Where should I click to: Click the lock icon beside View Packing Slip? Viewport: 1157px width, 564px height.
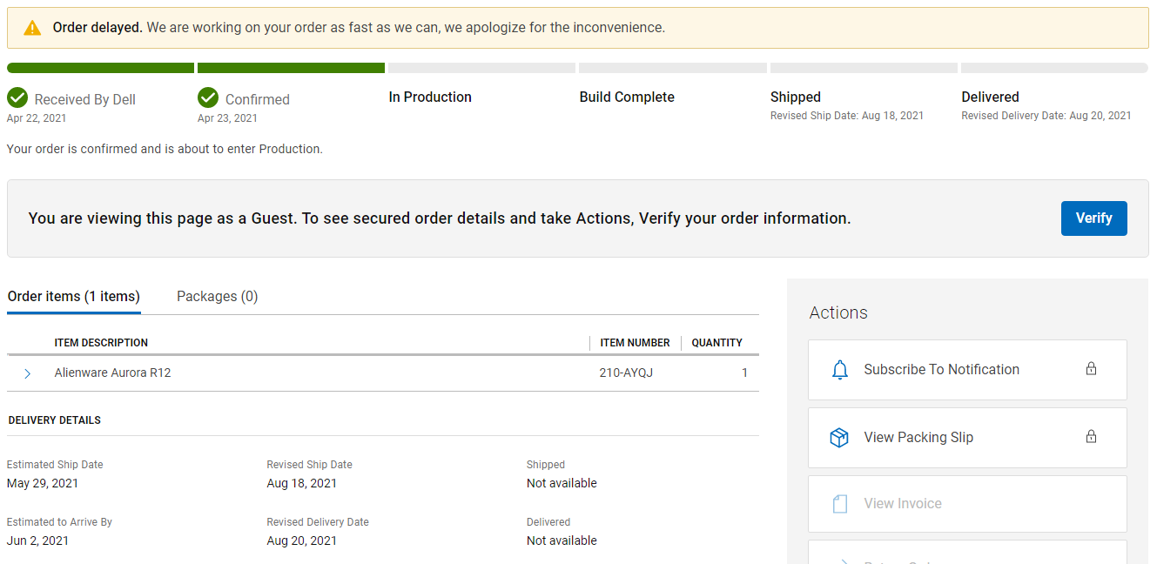pyautogui.click(x=1091, y=437)
